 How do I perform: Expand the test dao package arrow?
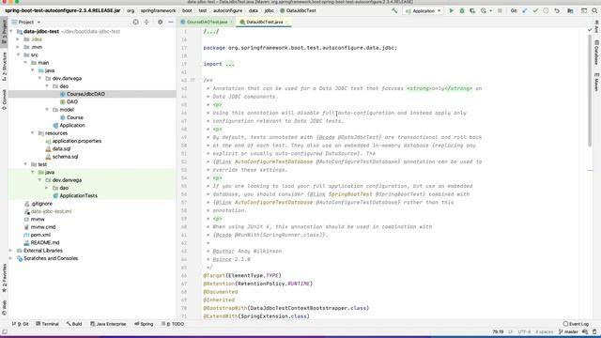(x=47, y=188)
